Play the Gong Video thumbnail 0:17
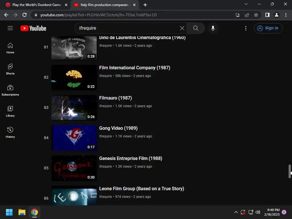This screenshot has width=292, height=219. click(74, 138)
